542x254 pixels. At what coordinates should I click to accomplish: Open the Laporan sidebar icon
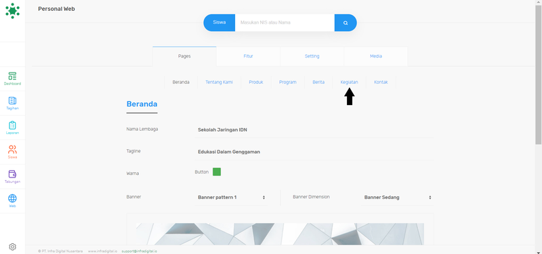pyautogui.click(x=12, y=128)
